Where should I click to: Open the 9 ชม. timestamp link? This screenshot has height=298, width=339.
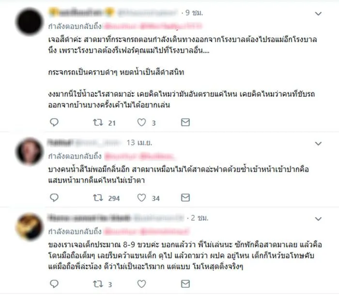click(194, 13)
